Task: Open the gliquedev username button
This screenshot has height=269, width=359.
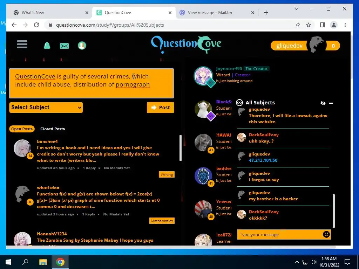Action: point(289,46)
